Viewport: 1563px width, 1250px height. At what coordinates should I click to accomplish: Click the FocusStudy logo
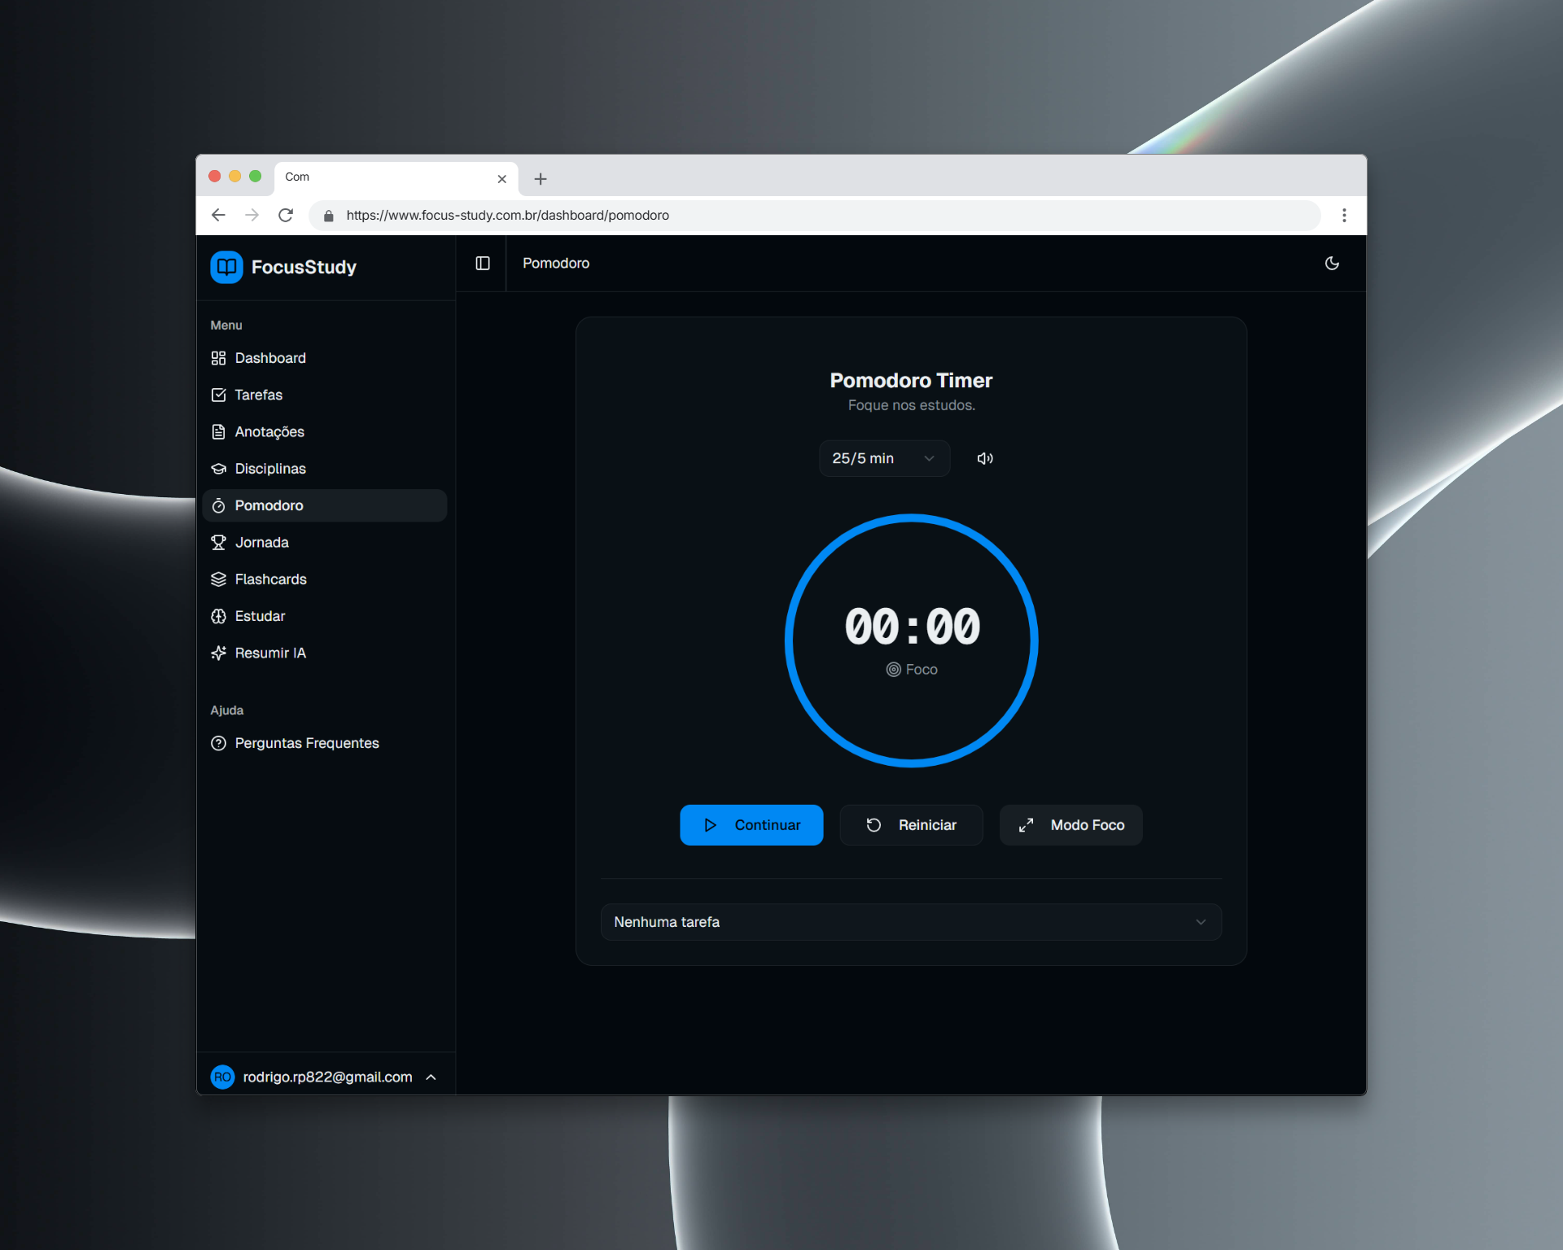[283, 267]
